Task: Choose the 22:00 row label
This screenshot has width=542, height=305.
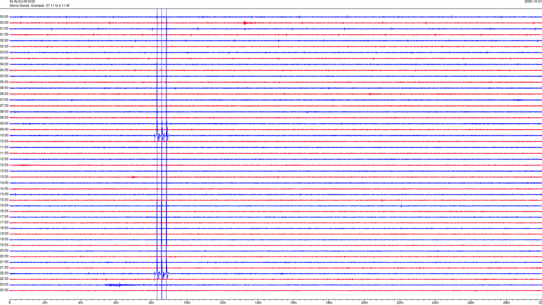Action: tap(5, 273)
